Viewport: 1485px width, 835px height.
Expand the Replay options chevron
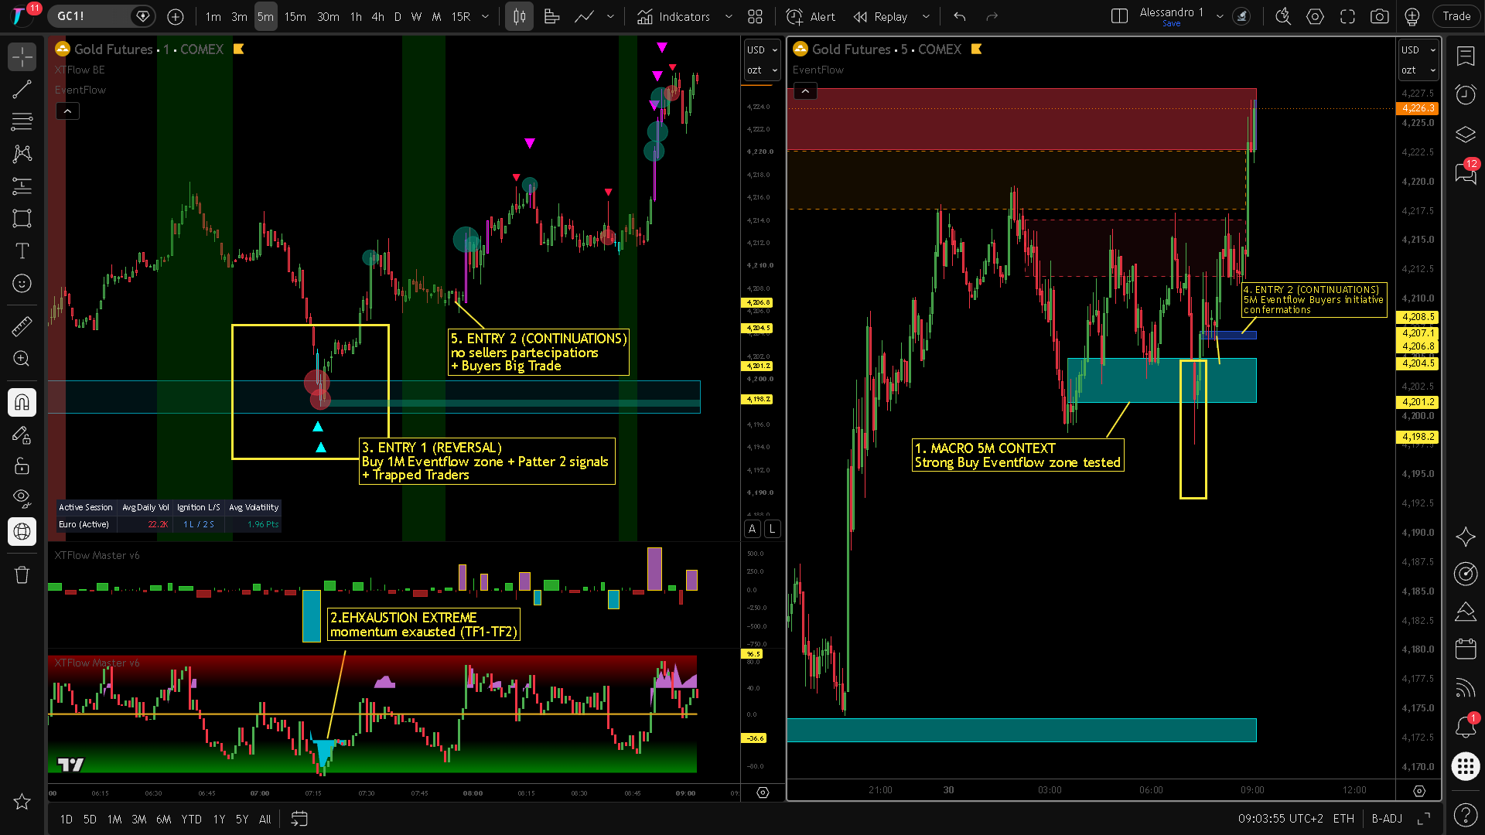pos(926,16)
